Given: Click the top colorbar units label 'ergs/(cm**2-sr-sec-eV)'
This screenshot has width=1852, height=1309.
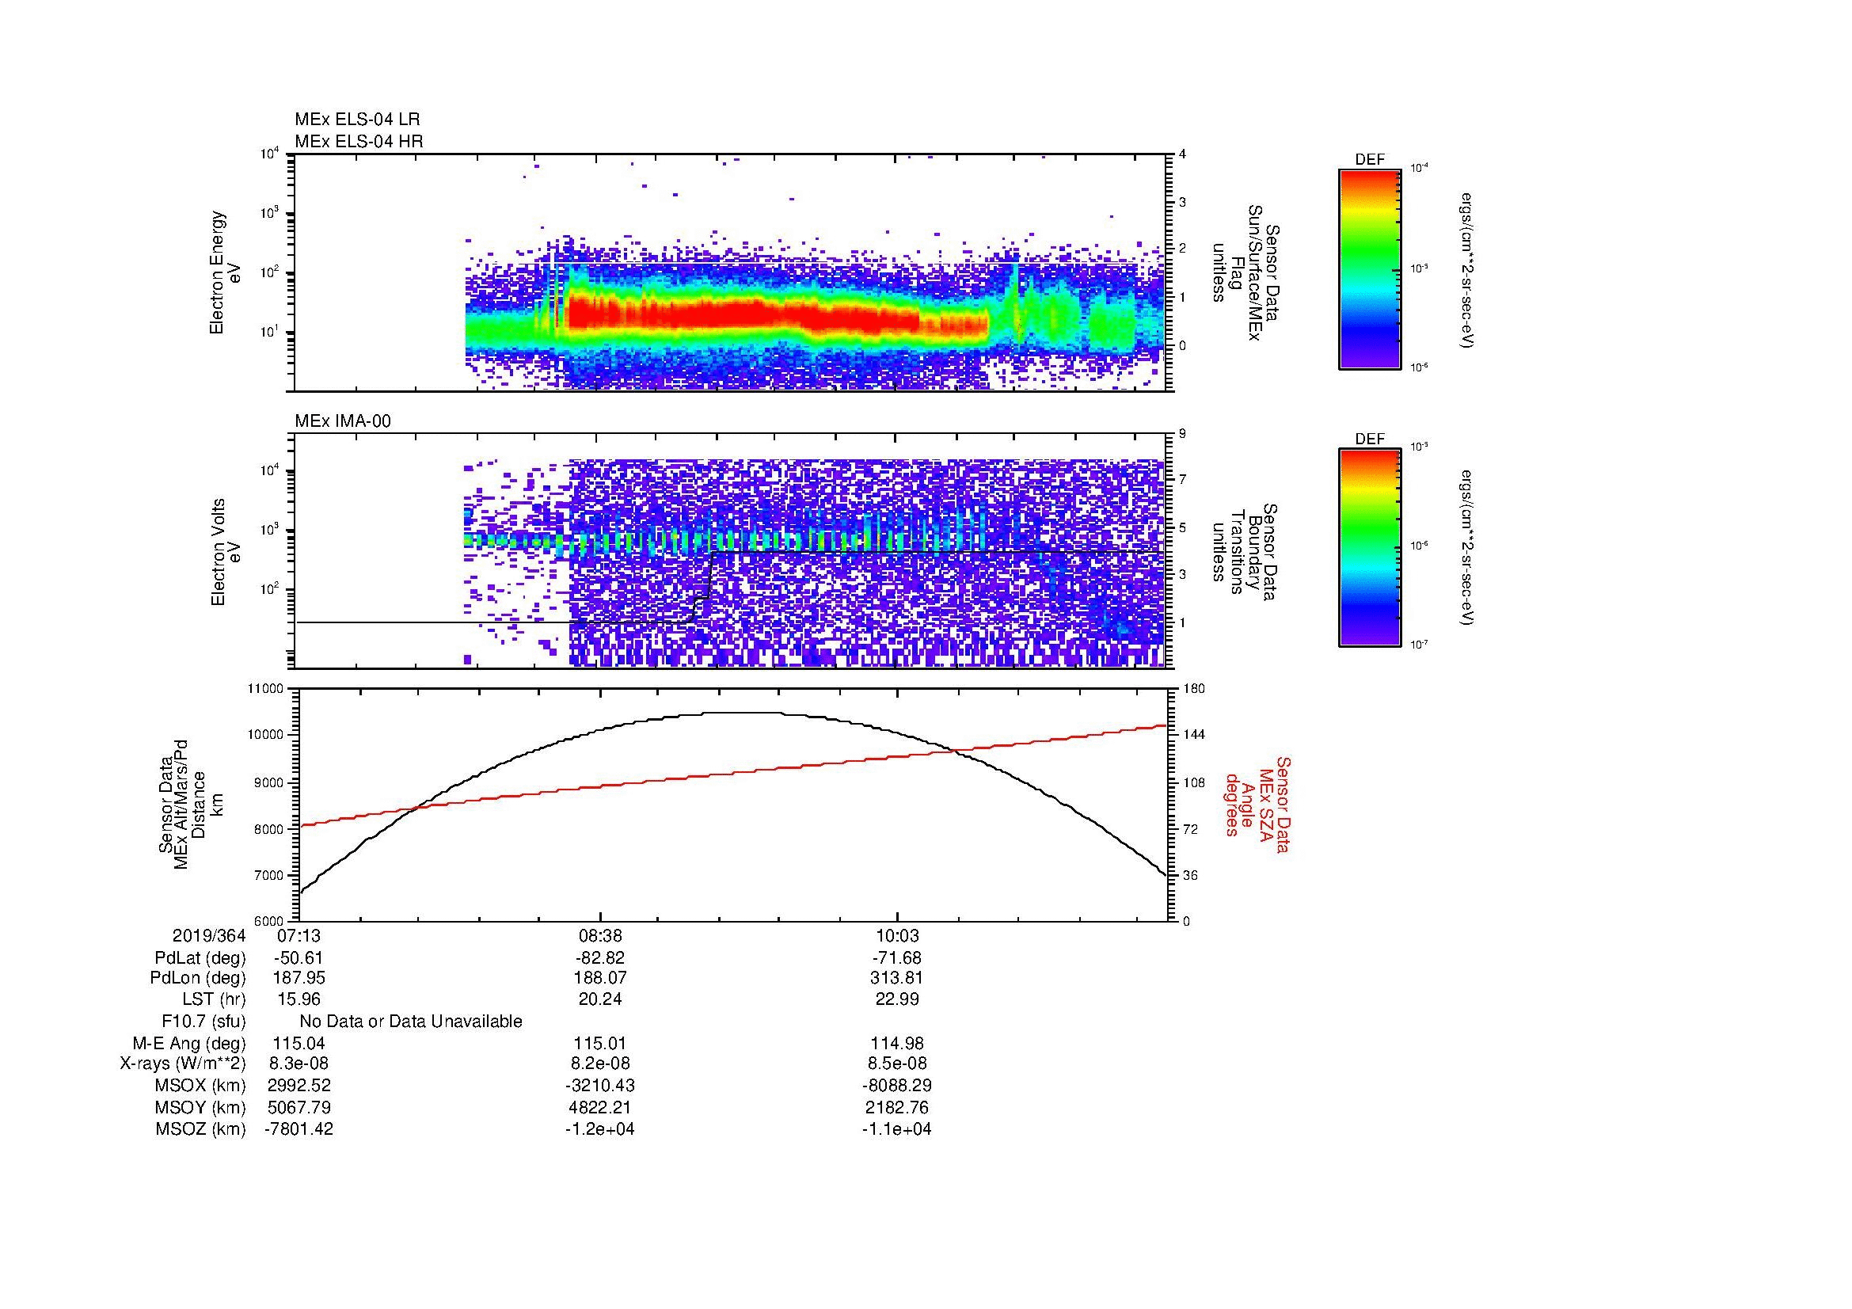Looking at the screenshot, I should pyautogui.click(x=1467, y=270).
